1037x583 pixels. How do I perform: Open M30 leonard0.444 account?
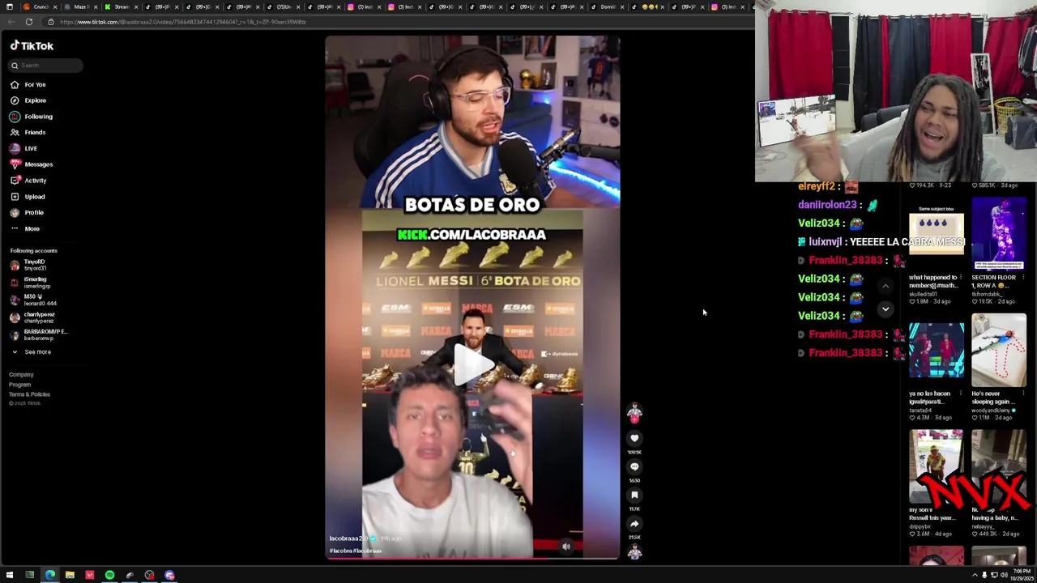point(32,300)
